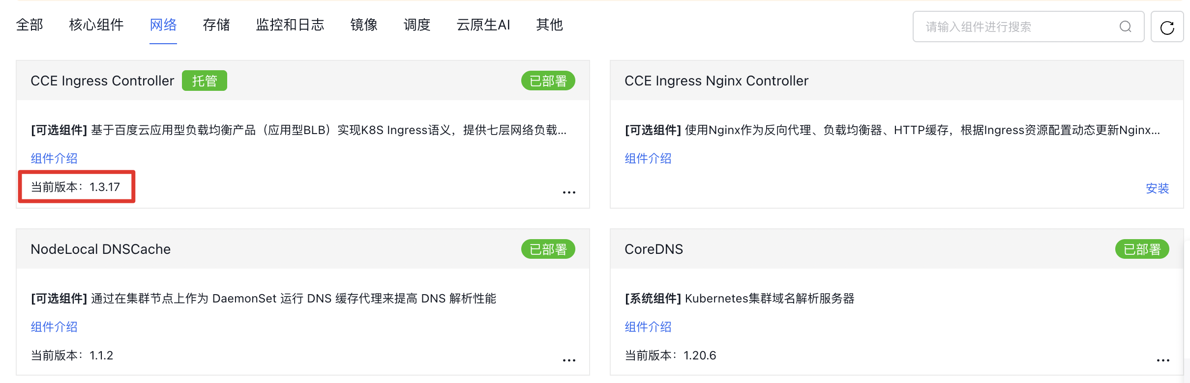Viewport: 1190px width, 383px height.
Task: Open more options for CCE Ingress Controller
Action: pos(569,192)
